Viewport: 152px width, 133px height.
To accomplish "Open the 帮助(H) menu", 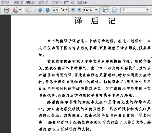I will coord(82,3).
